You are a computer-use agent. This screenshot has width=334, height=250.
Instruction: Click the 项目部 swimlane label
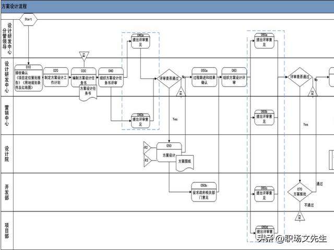(x=7, y=231)
